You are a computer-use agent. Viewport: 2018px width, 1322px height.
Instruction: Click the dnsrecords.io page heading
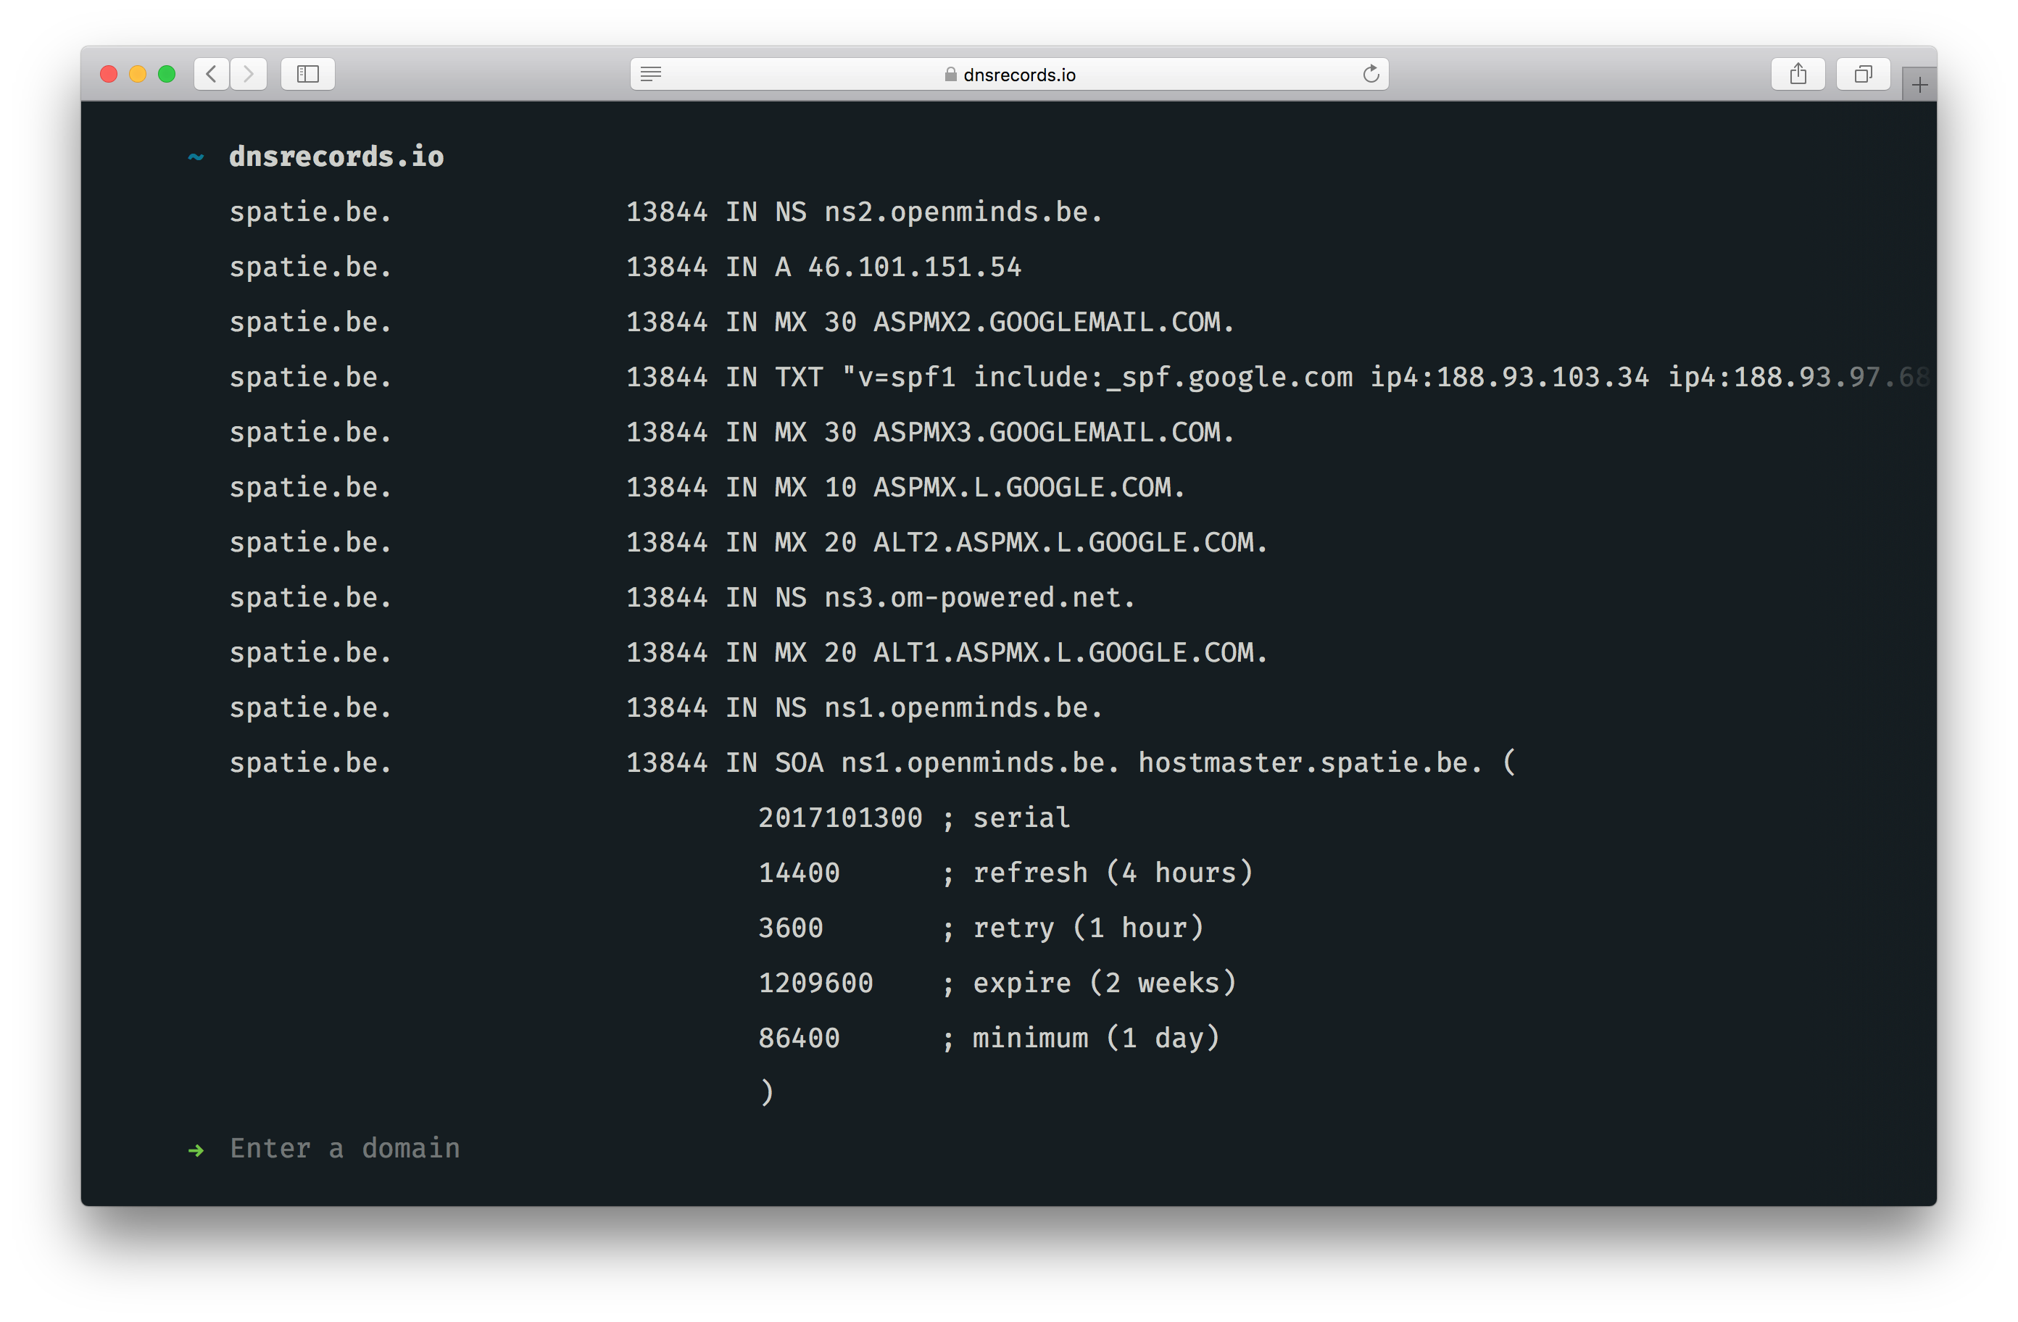tap(336, 156)
